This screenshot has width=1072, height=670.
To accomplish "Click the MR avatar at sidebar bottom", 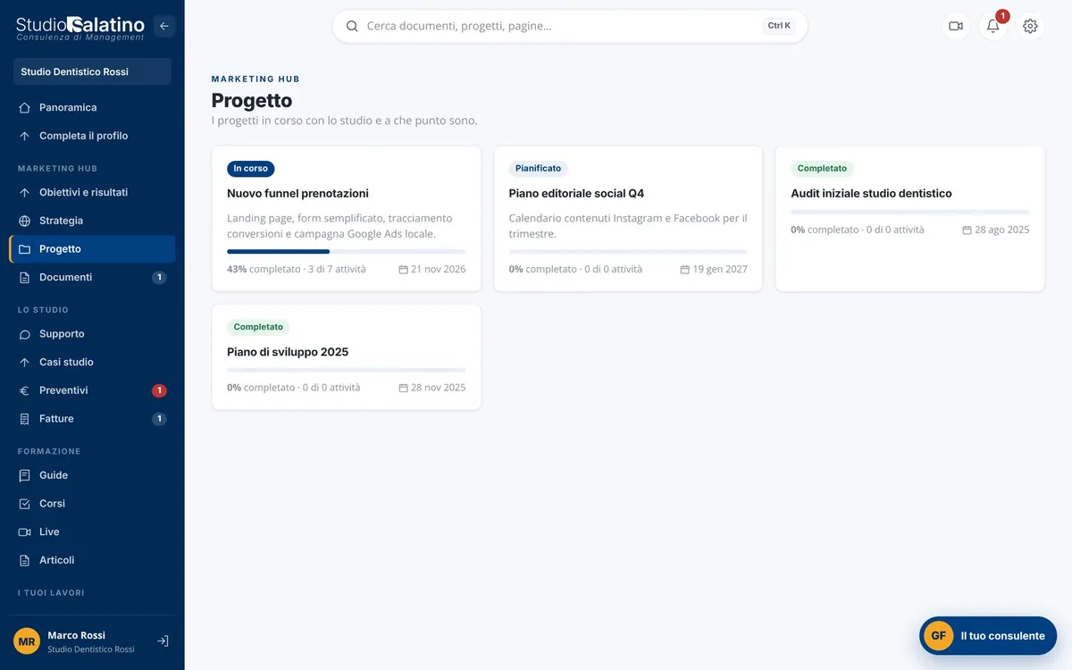I will [x=27, y=641].
